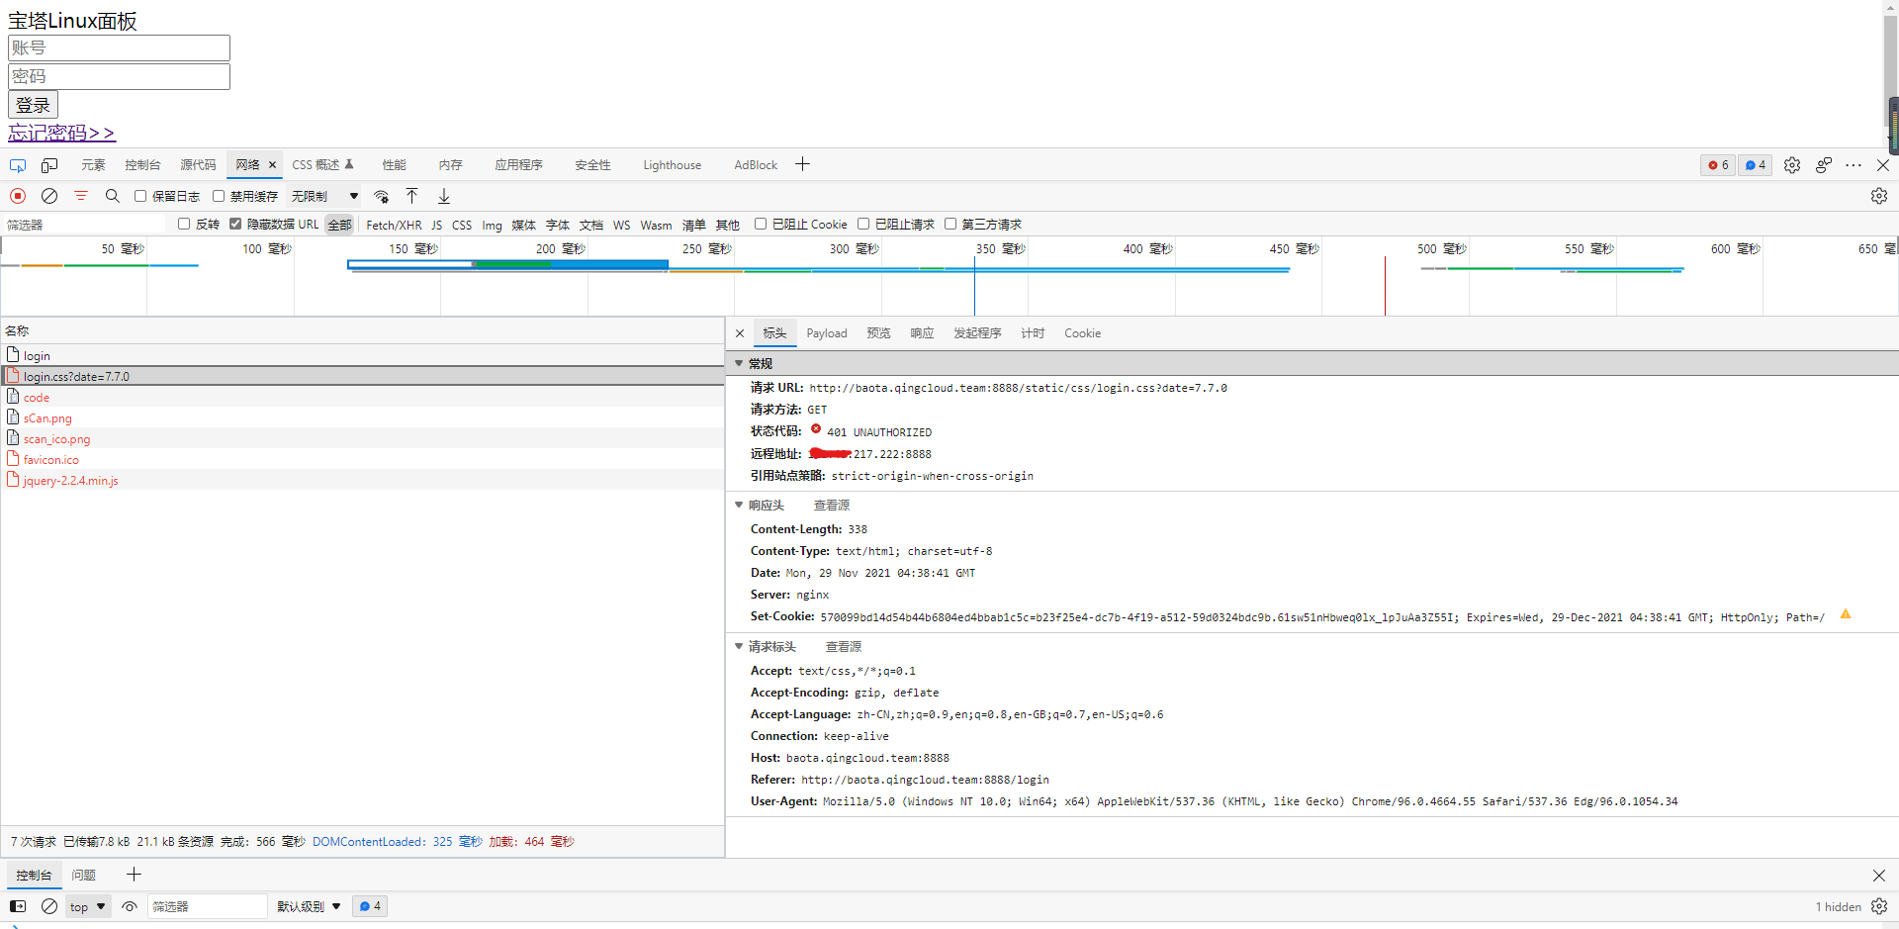Open network search magnifier
Screen dimensions: 1899x929
point(113,196)
